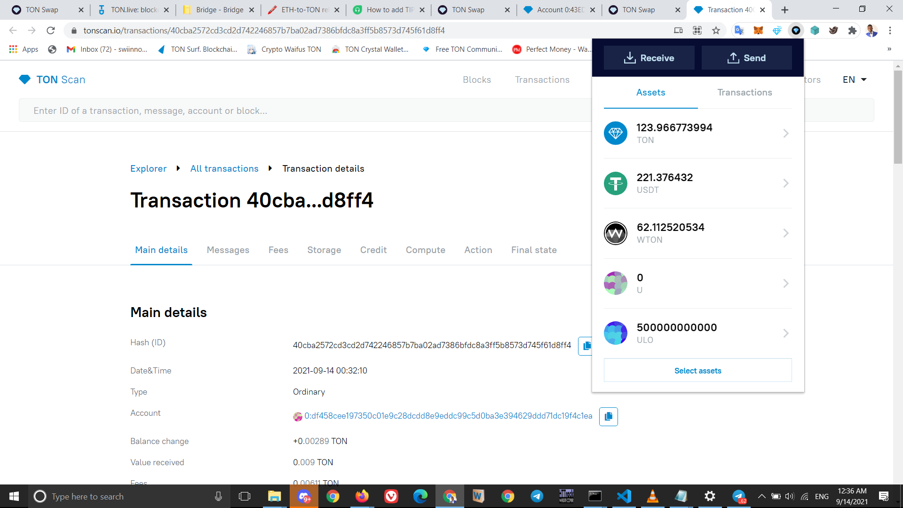Open the Crypto Waifus TON bookmark

[x=285, y=49]
